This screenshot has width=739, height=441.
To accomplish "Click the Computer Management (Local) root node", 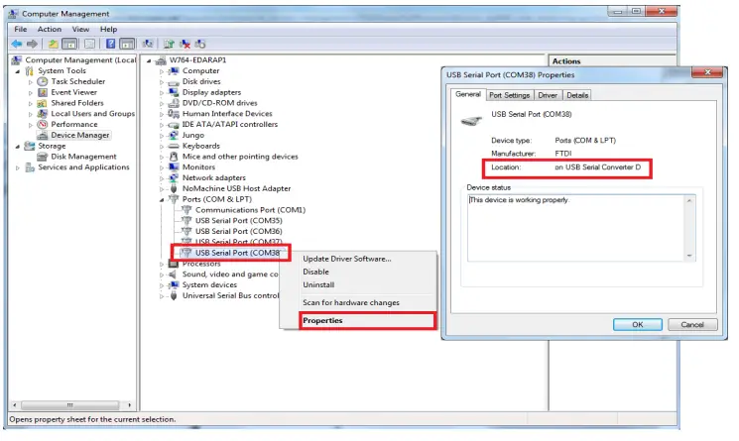I will point(80,60).
